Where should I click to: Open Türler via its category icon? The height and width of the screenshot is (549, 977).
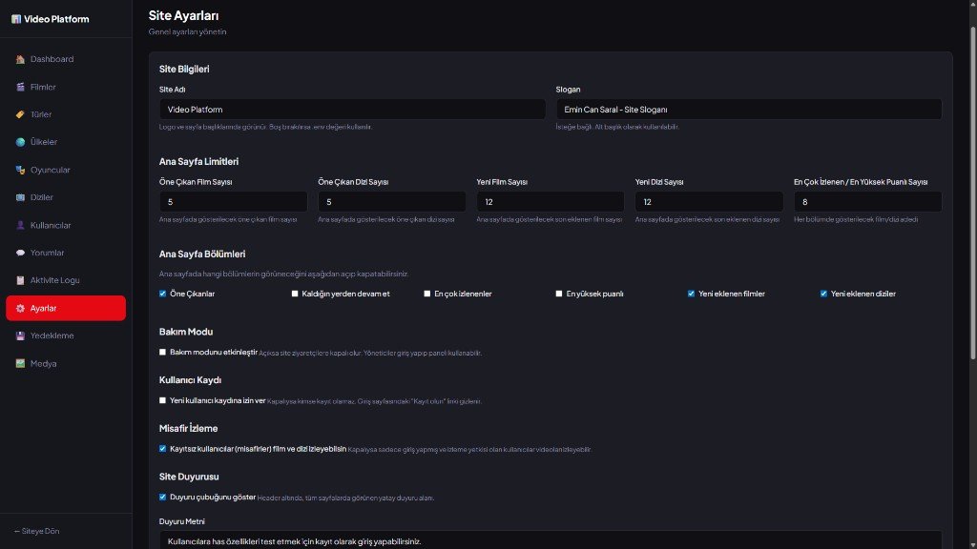click(21, 114)
